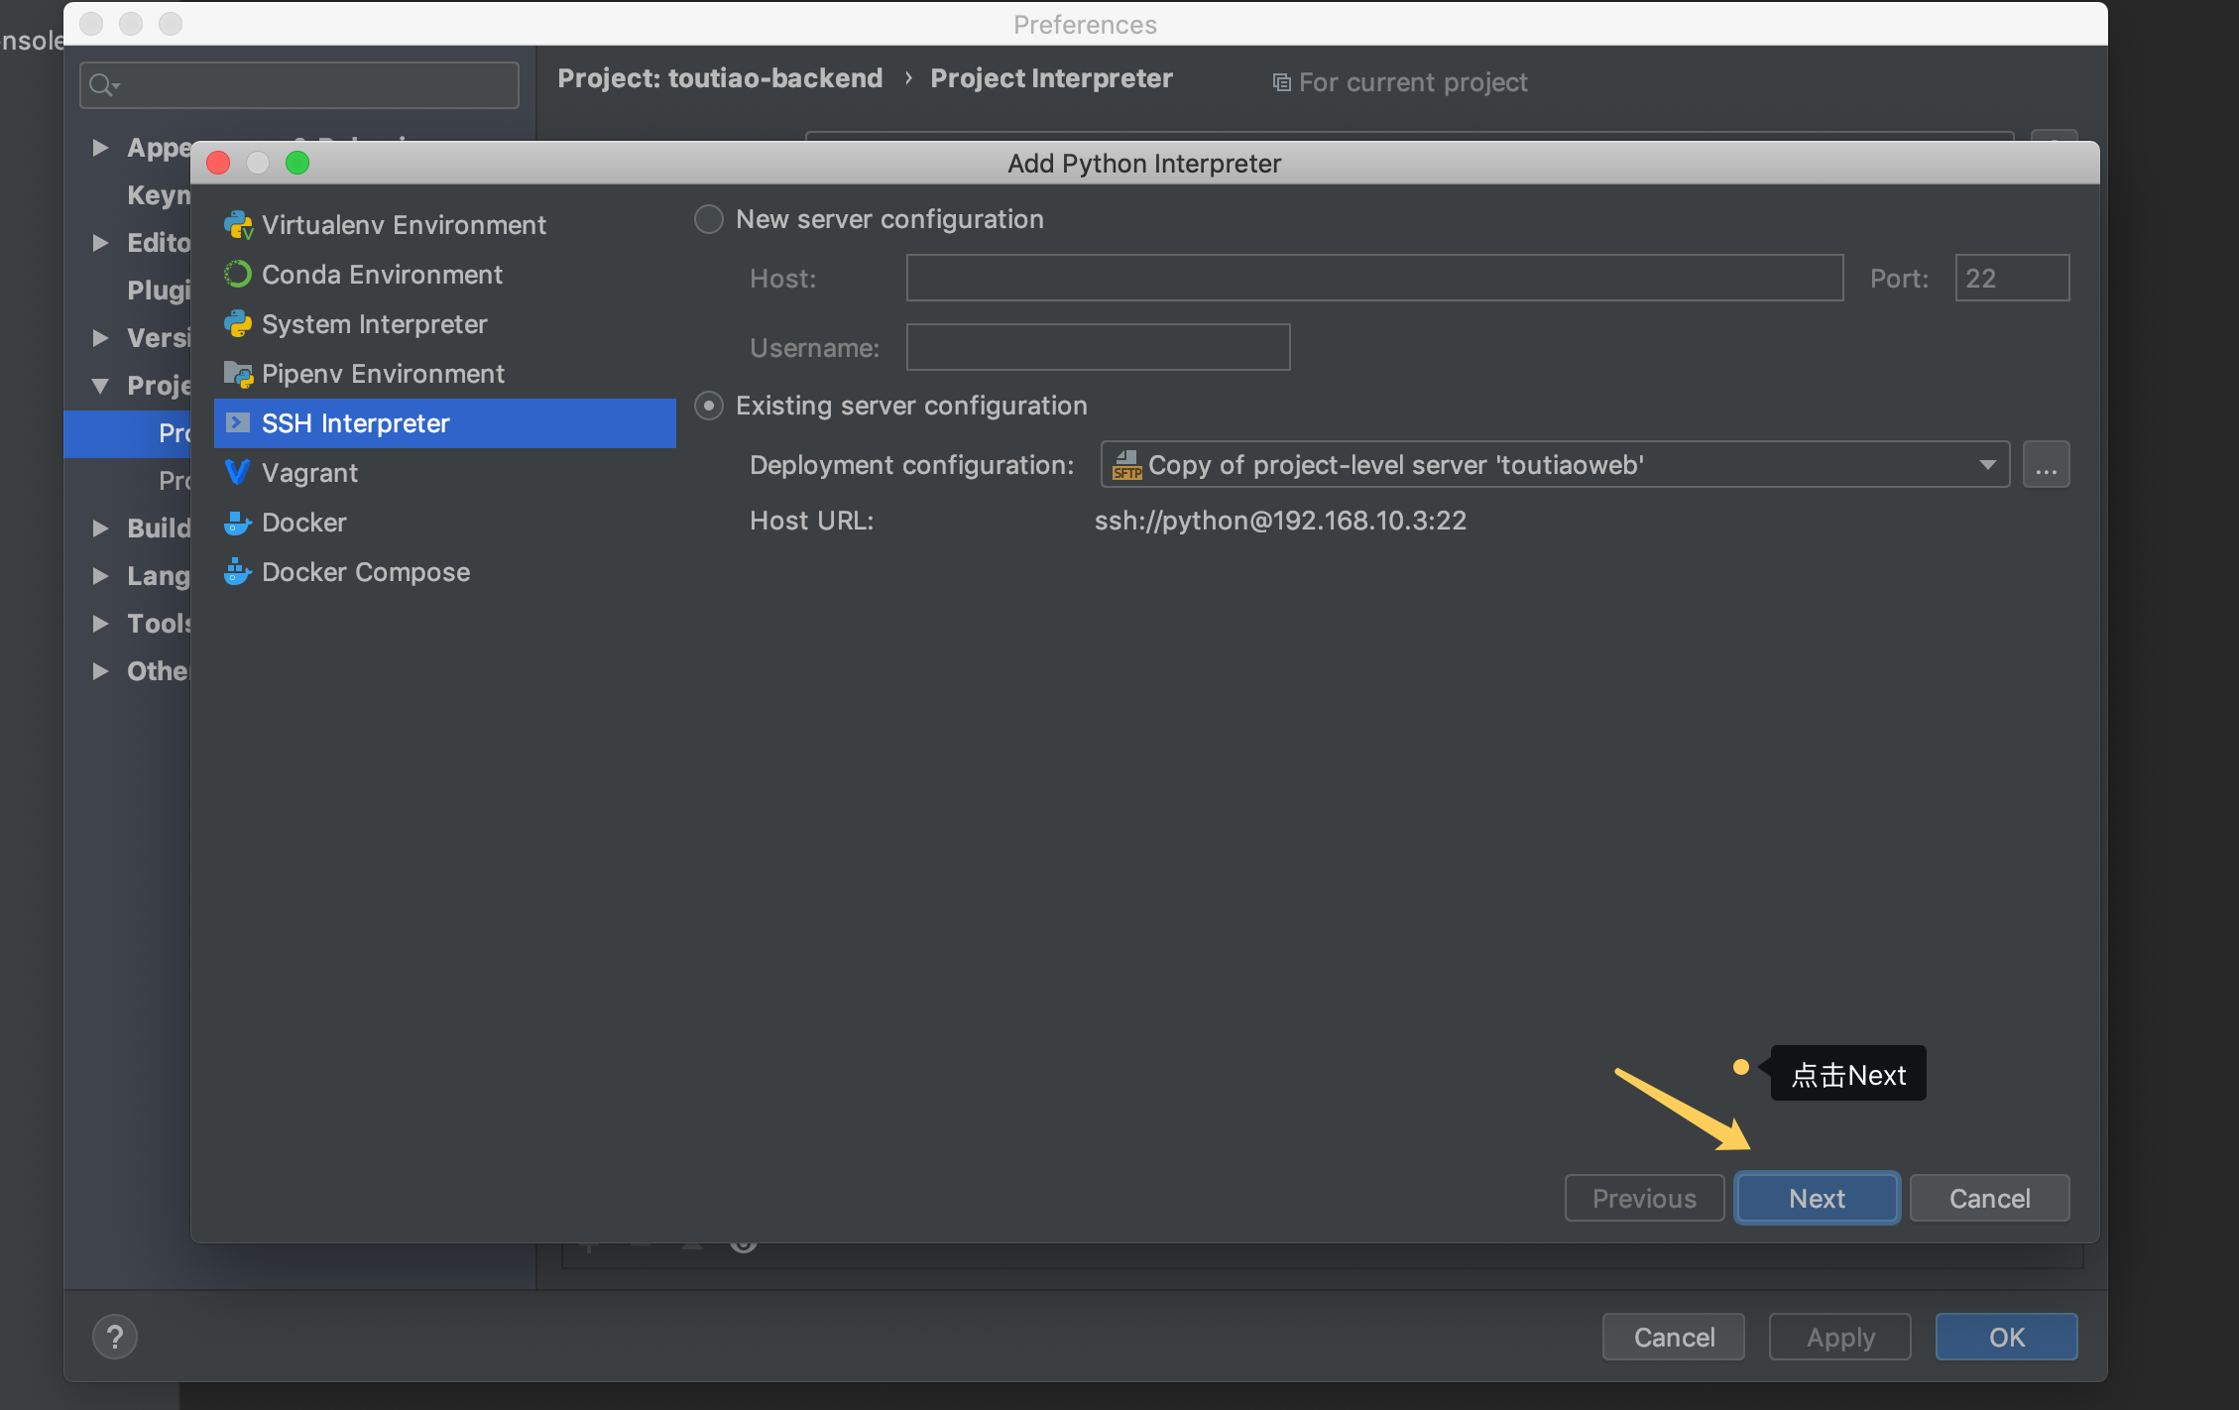The height and width of the screenshot is (1410, 2239).
Task: Open Deployment configuration dropdown
Action: point(1554,465)
